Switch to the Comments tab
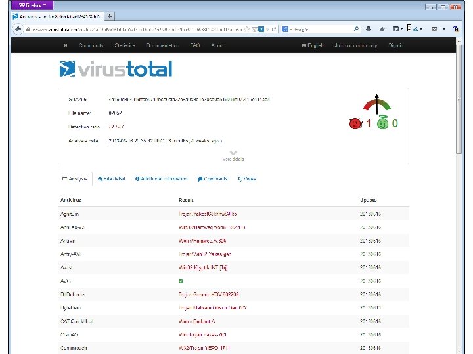 pyautogui.click(x=213, y=179)
